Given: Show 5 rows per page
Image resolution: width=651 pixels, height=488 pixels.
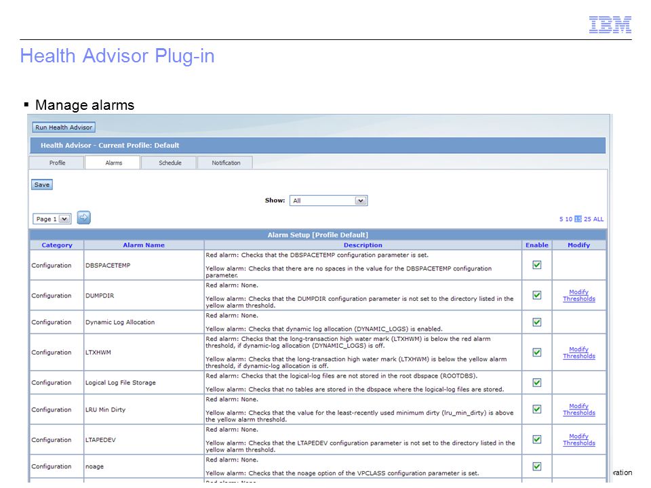Looking at the screenshot, I should pos(561,219).
